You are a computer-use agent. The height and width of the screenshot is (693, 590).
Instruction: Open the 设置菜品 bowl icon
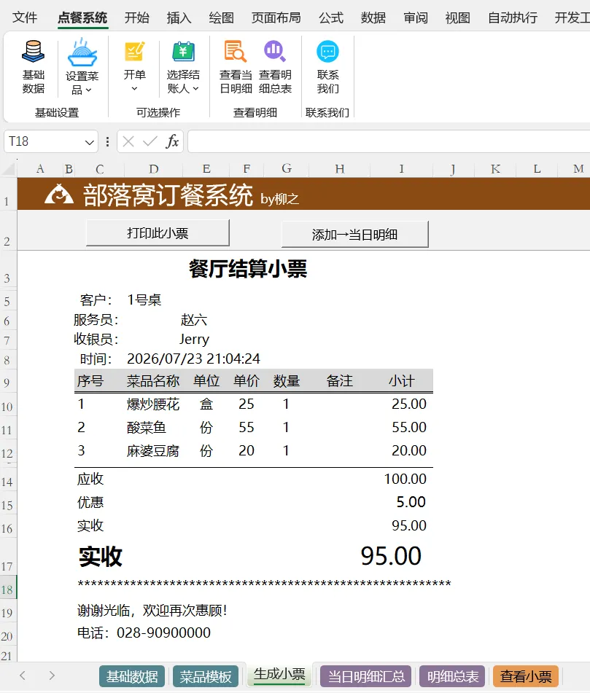(x=82, y=53)
